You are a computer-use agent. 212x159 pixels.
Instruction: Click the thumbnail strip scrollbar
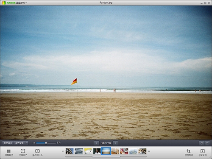(x=106, y=156)
